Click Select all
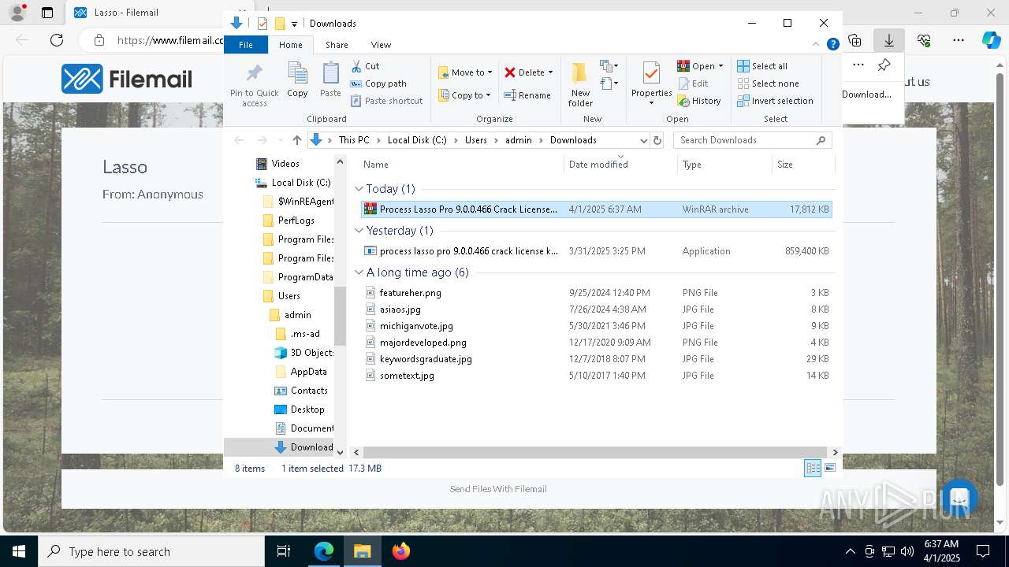Image resolution: width=1009 pixels, height=567 pixels. [x=762, y=66]
